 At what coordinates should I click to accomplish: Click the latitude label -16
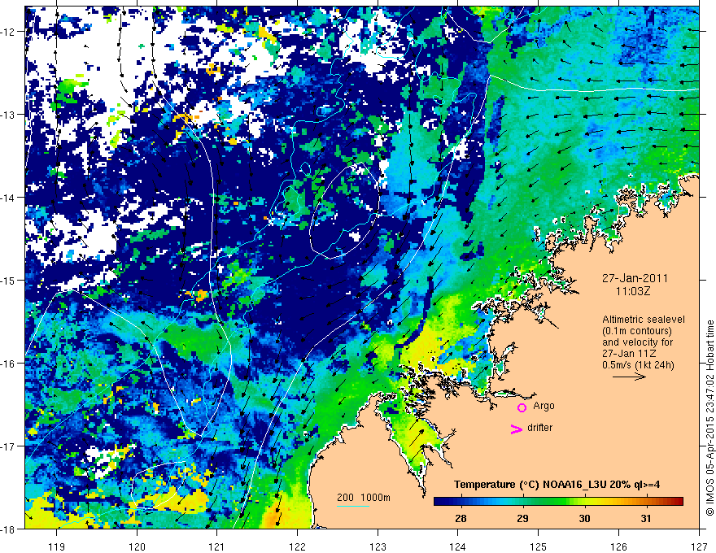tap(9, 364)
